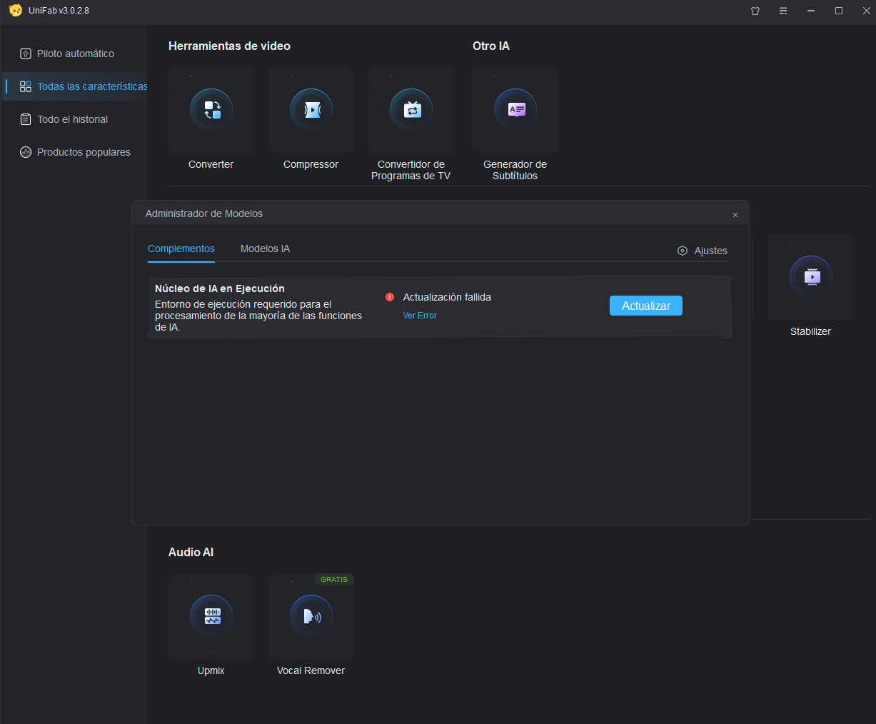Click the Ajustes gear icon
Viewport: 876px width, 724px height.
coord(683,251)
